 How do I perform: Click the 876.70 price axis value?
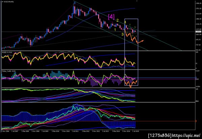coord(199,40)
